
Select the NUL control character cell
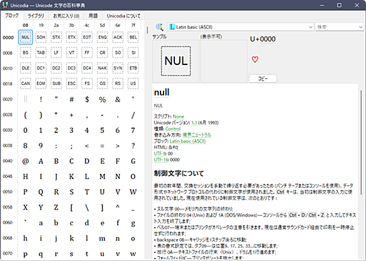26,37
